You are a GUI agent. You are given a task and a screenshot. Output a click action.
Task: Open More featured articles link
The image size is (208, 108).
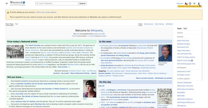[80, 73]
